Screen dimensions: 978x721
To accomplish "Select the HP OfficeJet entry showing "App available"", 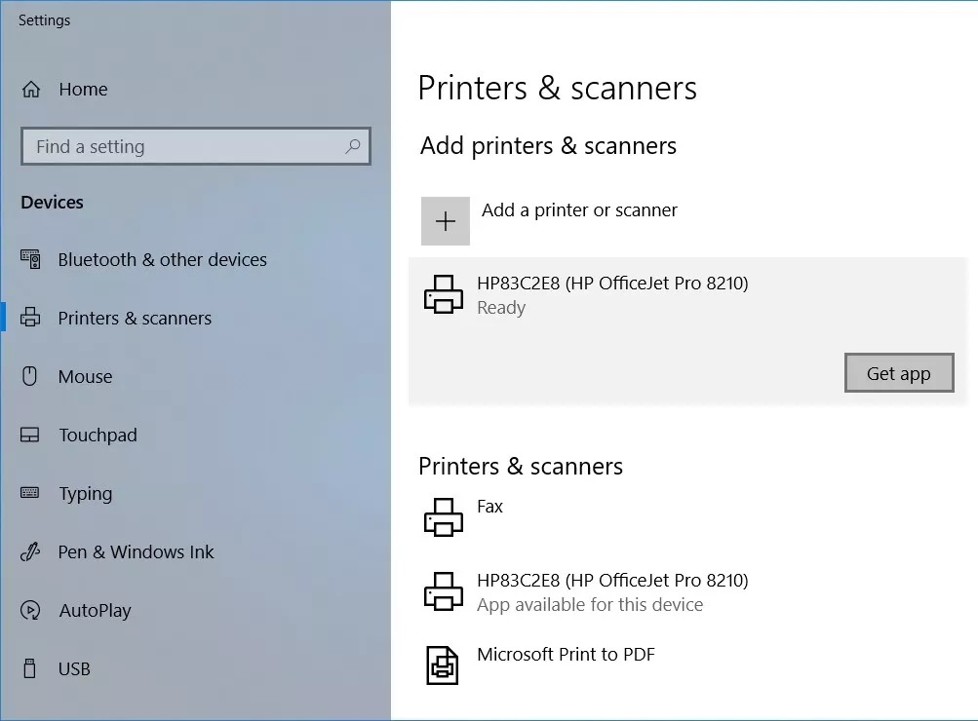I will tap(612, 591).
